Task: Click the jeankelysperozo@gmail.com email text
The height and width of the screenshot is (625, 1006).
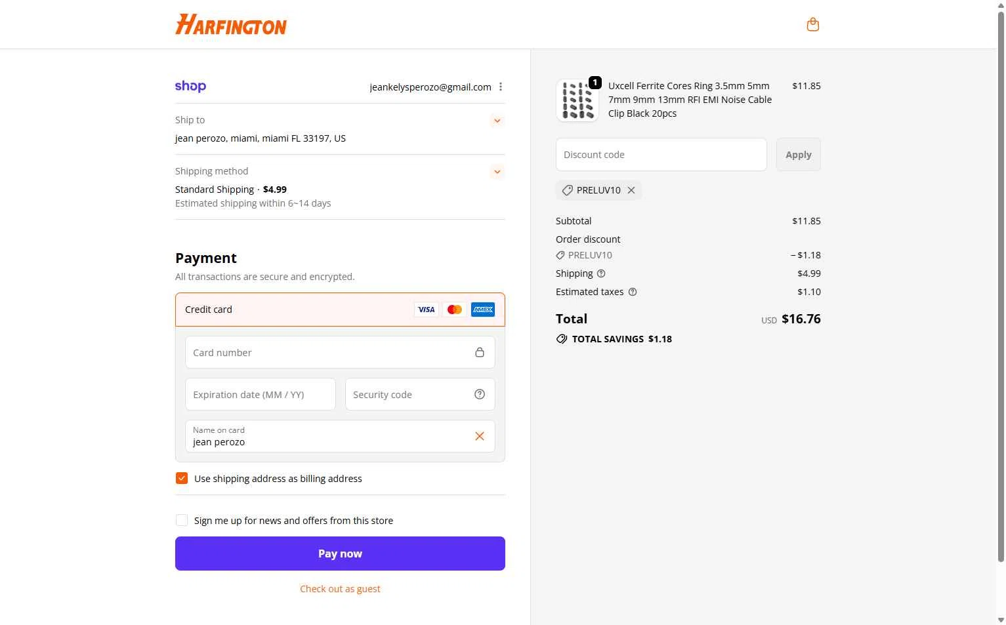Action: (430, 87)
